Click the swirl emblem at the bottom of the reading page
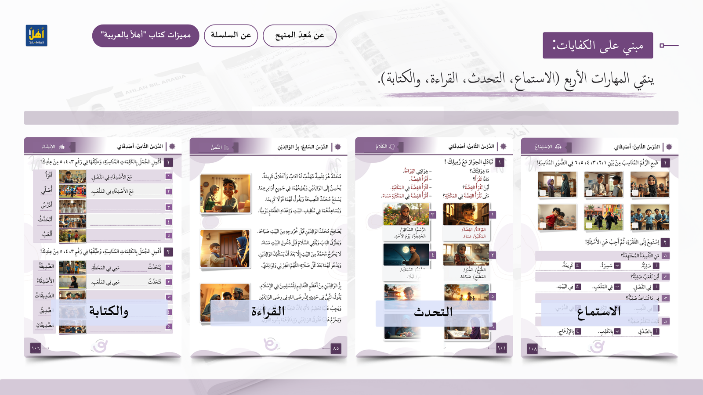The width and height of the screenshot is (703, 395). (x=271, y=345)
